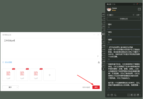
Task: Click attachment icon under 音乐 note
Action: tap(109, 35)
